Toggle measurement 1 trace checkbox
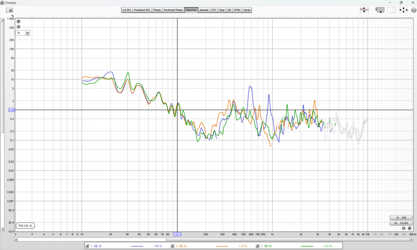417x250 pixels. coord(88,246)
